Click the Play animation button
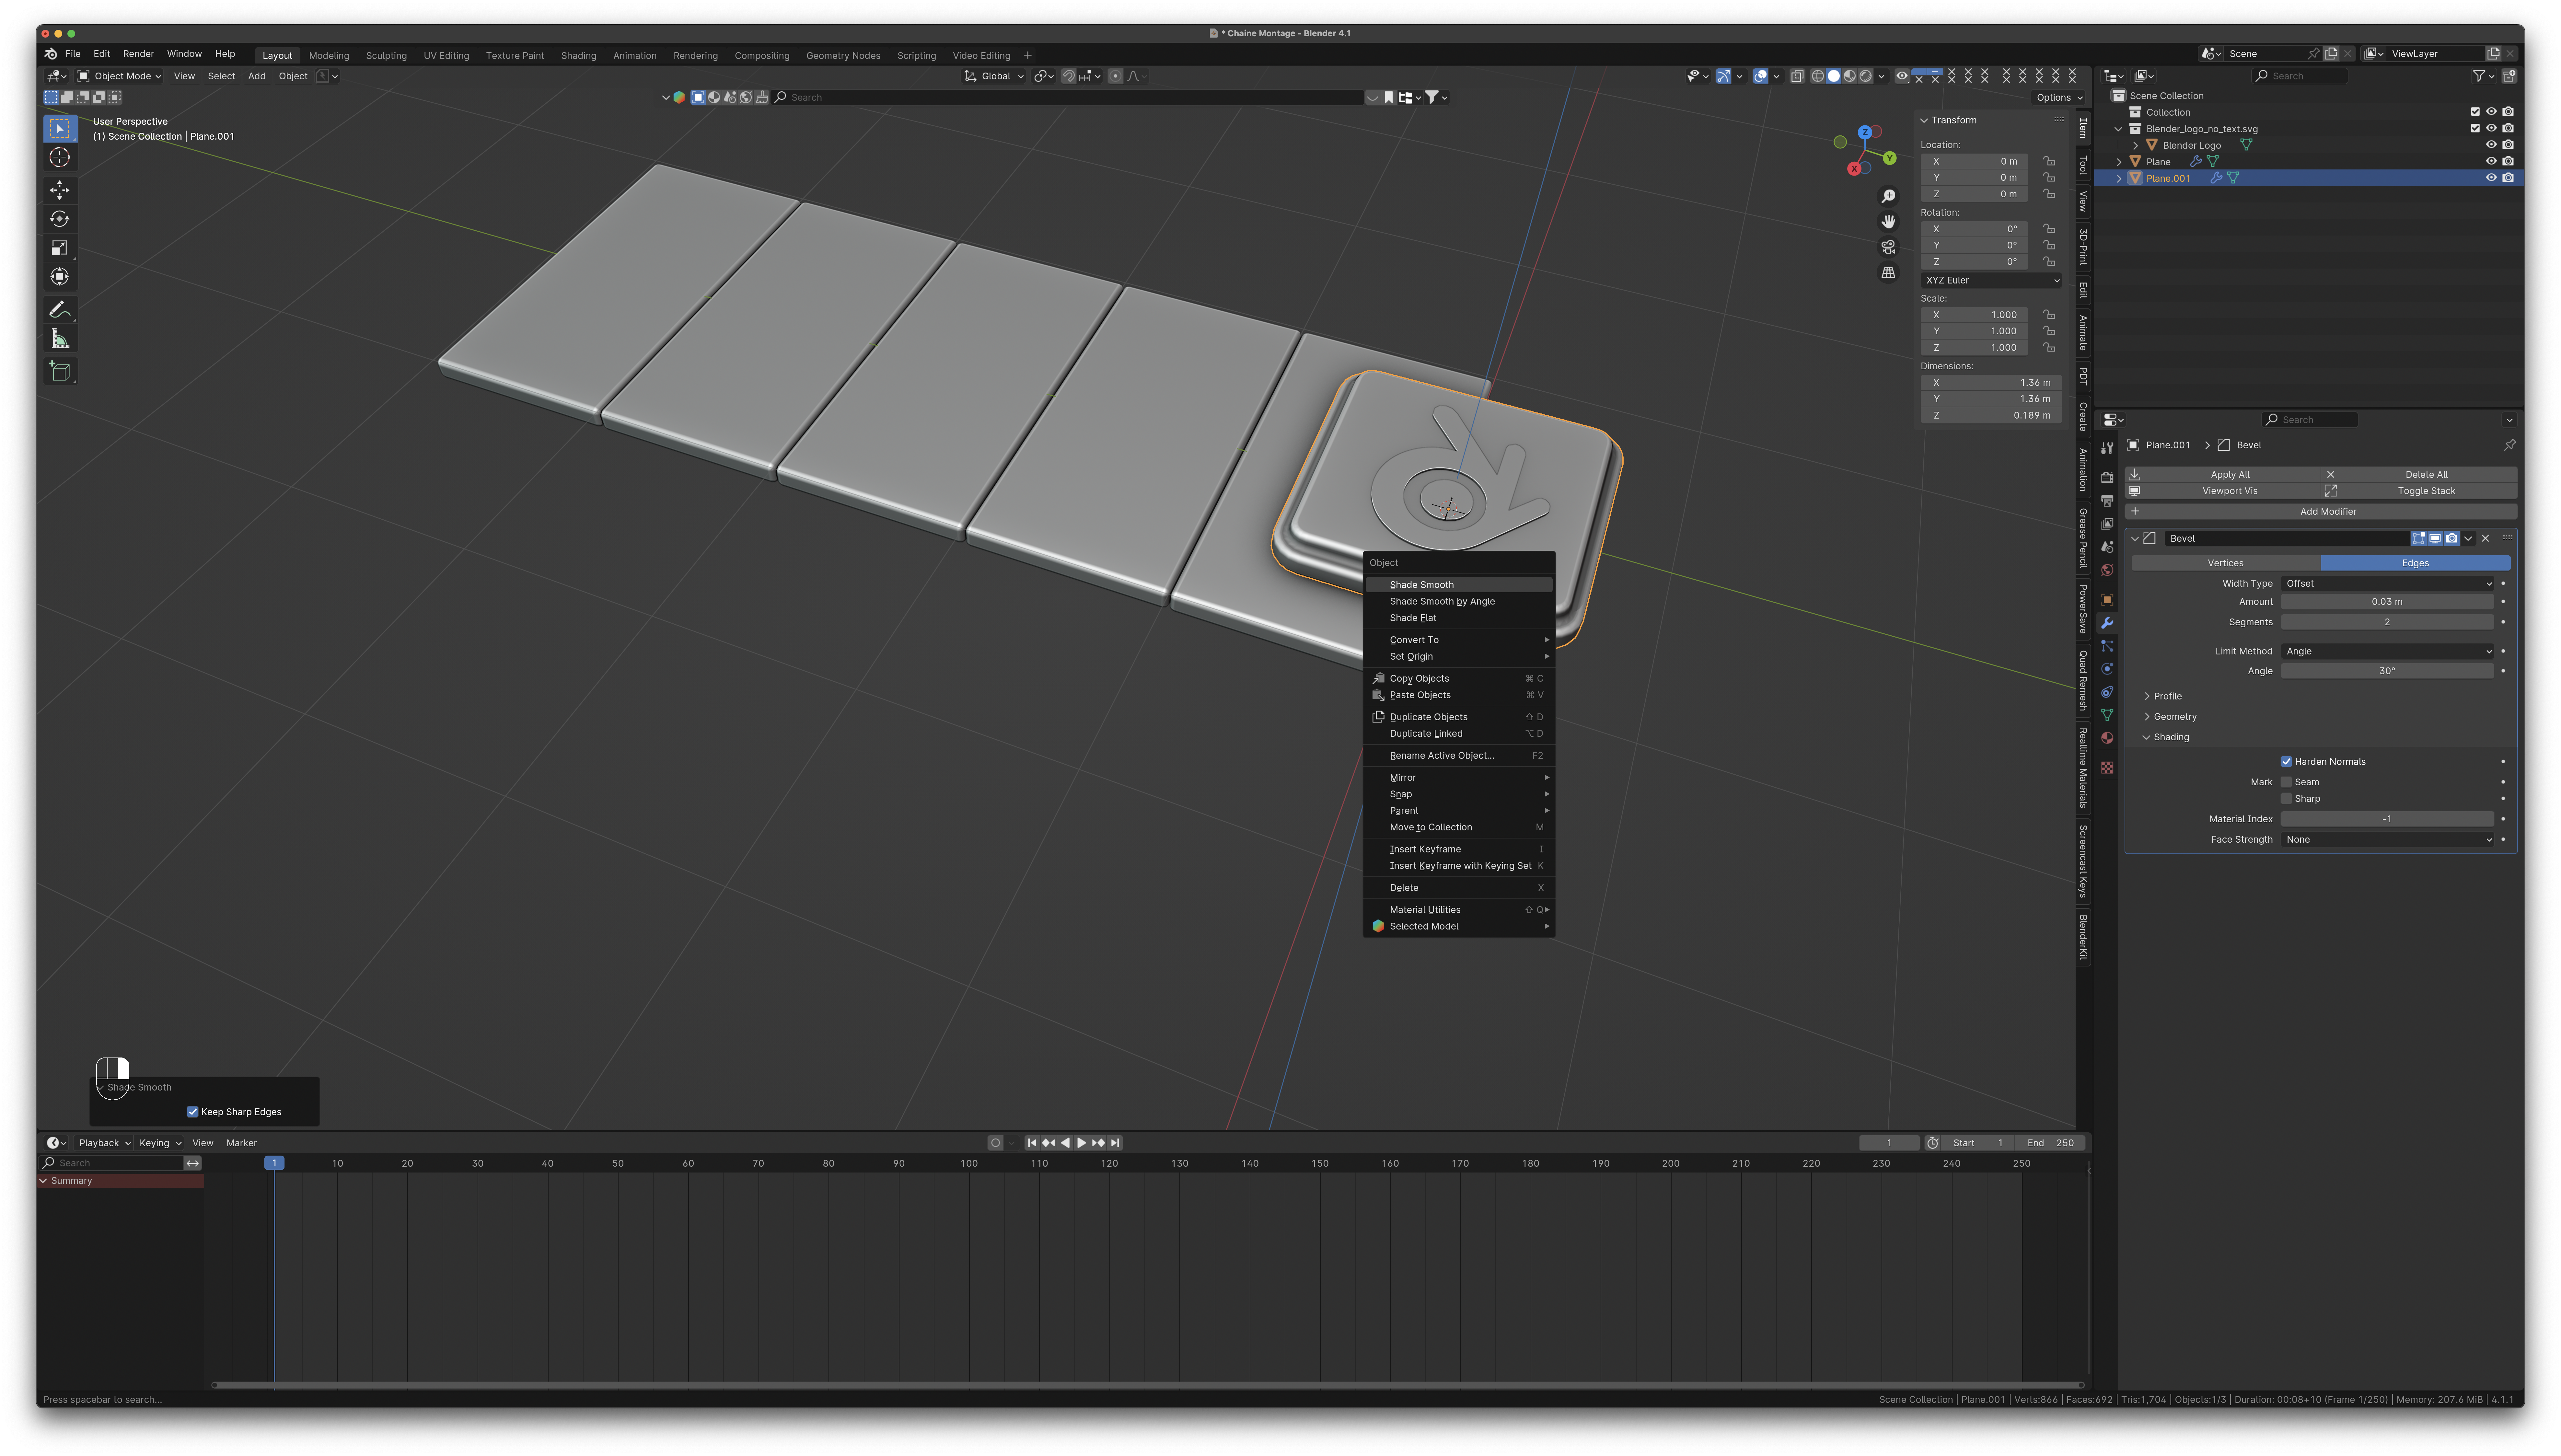The height and width of the screenshot is (1456, 2561). coord(1081,1143)
